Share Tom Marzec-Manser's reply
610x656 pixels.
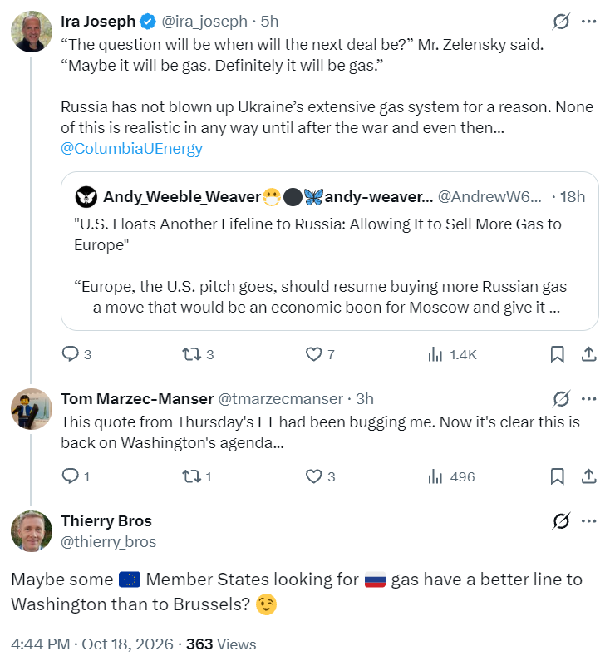588,476
